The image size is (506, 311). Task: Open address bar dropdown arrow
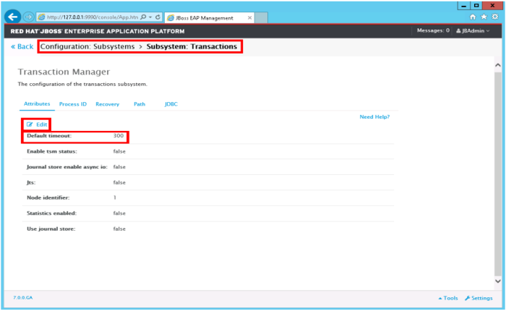(x=150, y=17)
